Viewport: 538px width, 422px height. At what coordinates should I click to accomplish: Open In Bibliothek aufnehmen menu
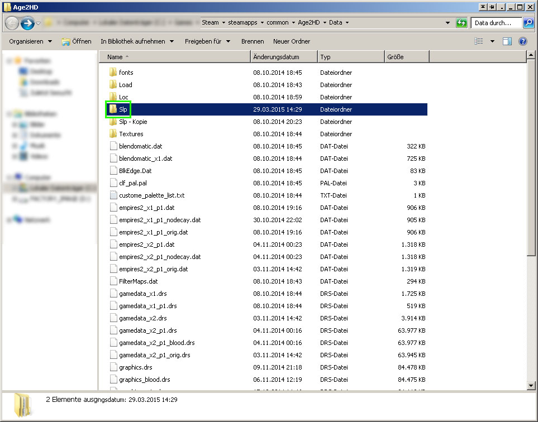pyautogui.click(x=137, y=41)
